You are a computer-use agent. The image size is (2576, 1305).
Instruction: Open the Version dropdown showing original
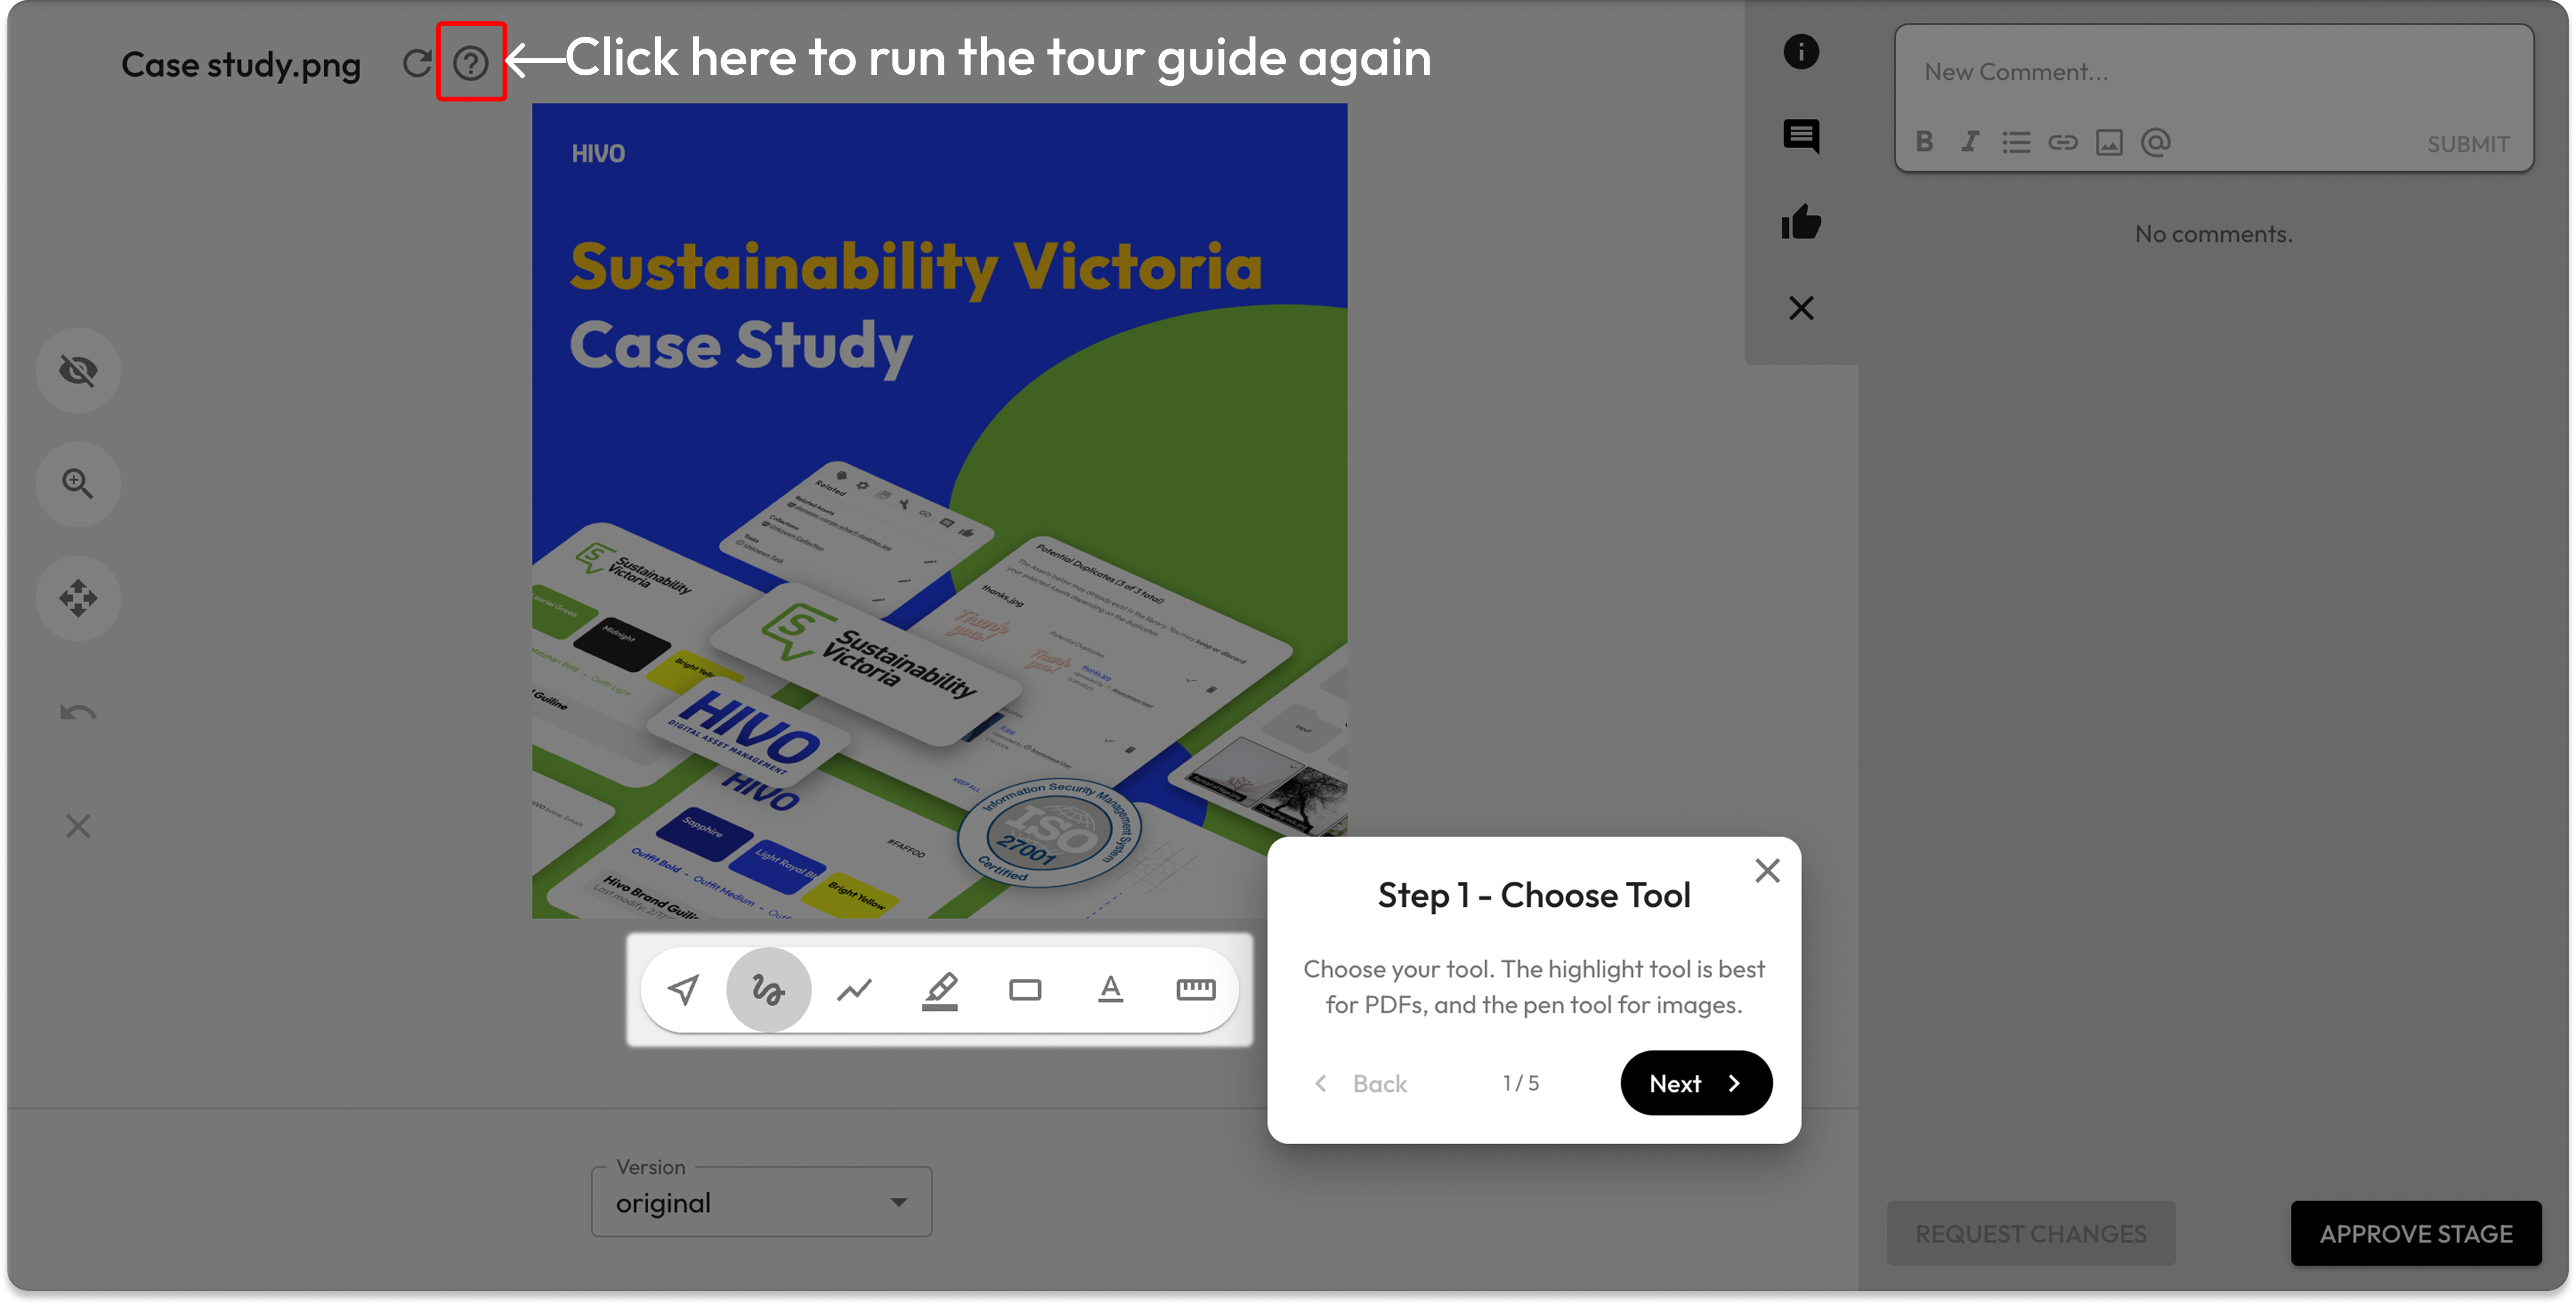click(x=761, y=1202)
